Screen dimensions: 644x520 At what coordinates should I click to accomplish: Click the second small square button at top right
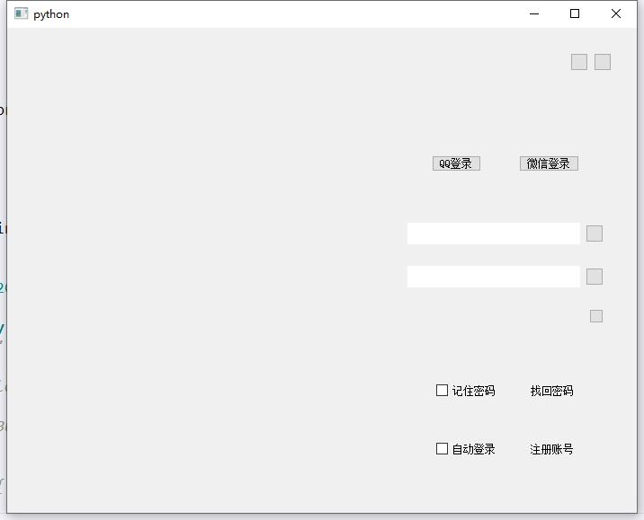pyautogui.click(x=603, y=62)
